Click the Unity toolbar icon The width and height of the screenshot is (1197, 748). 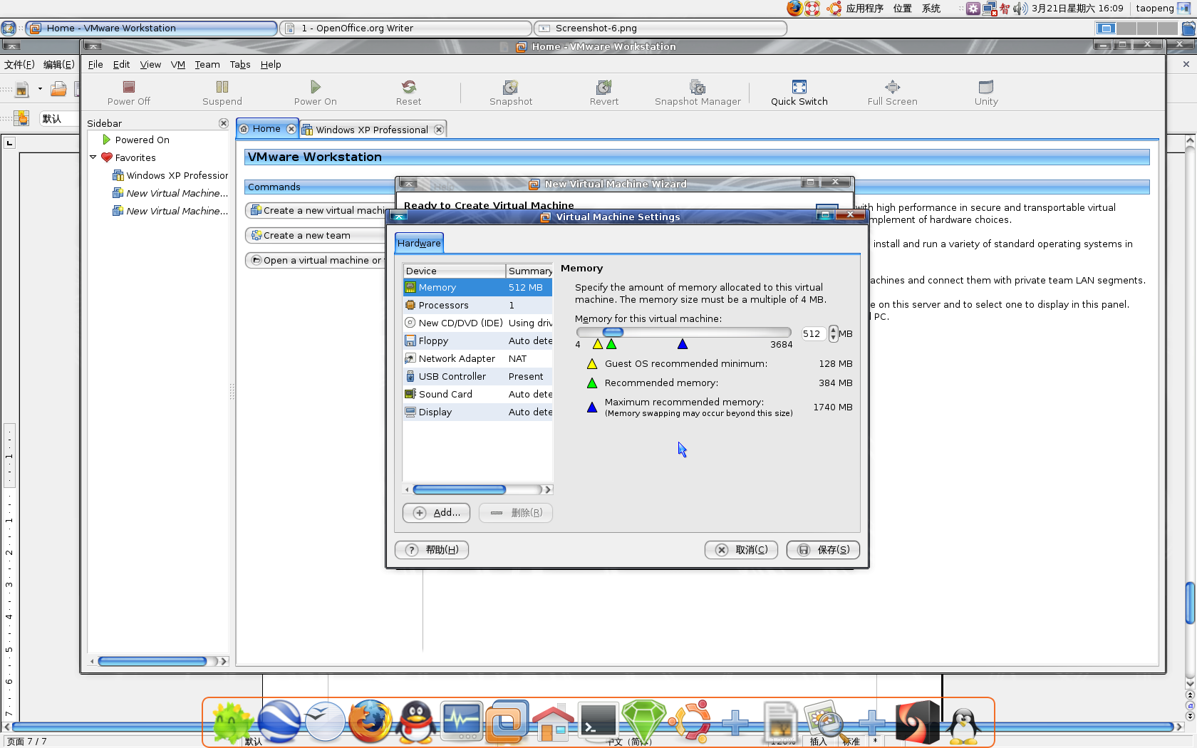[986, 93]
